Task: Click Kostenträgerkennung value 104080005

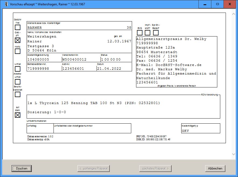Action: point(38,60)
